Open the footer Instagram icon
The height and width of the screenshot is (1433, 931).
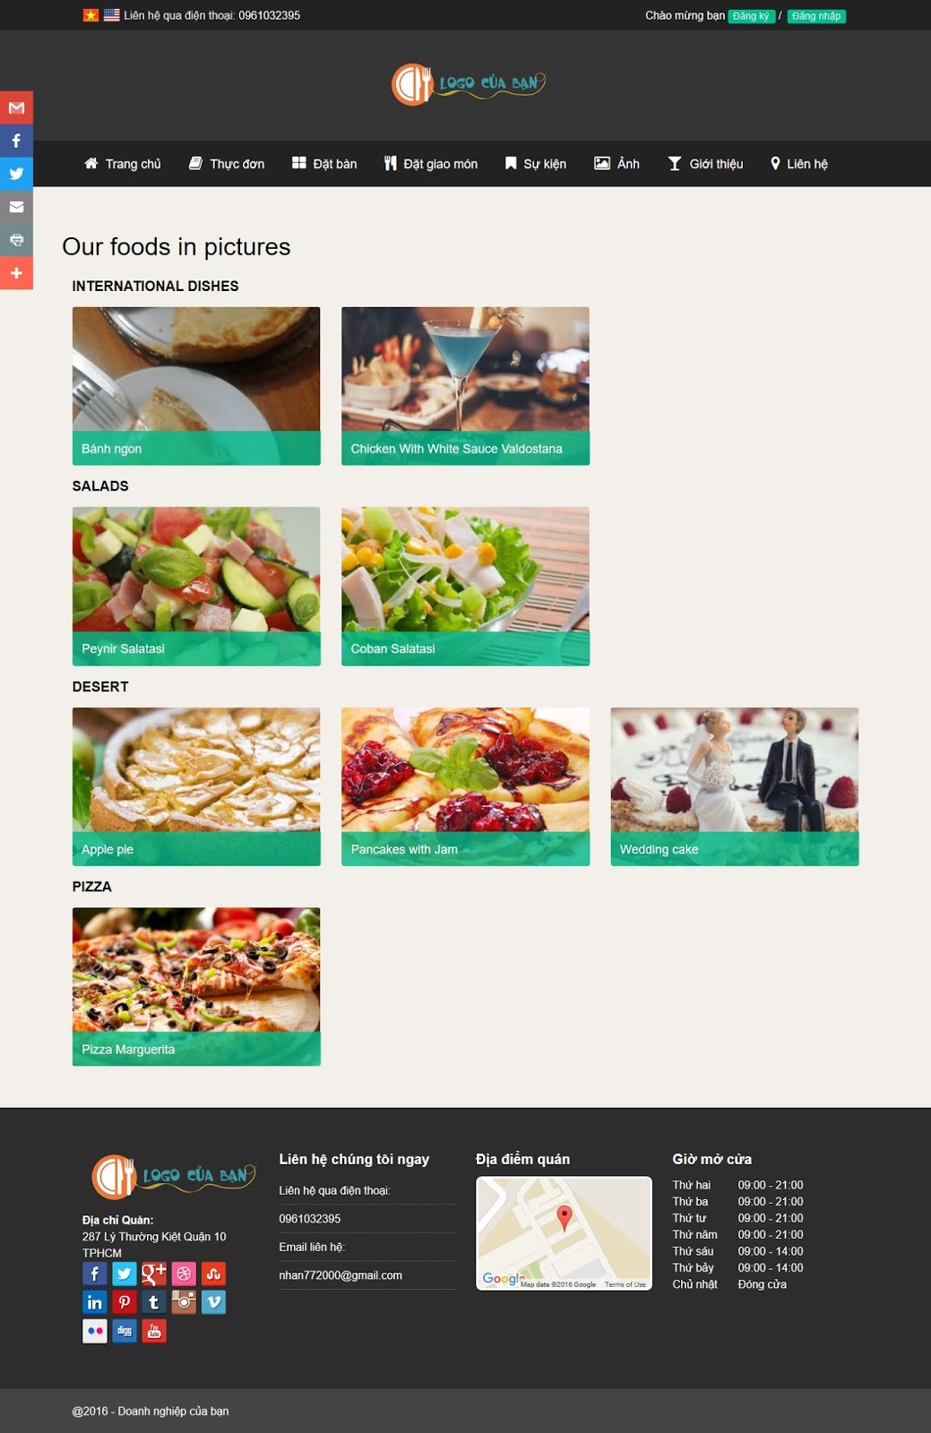click(184, 1302)
